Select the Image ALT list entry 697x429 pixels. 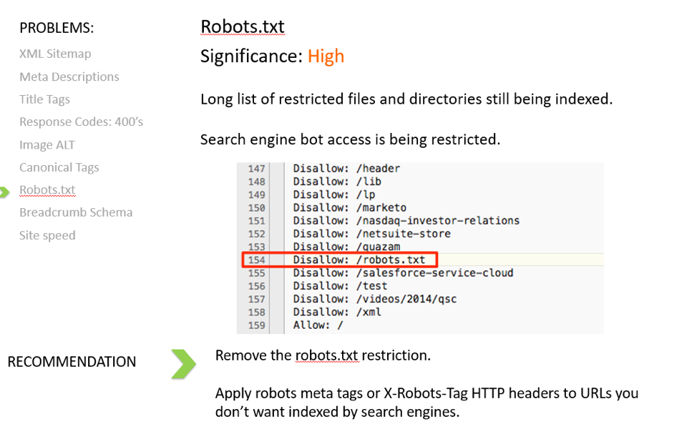47,144
